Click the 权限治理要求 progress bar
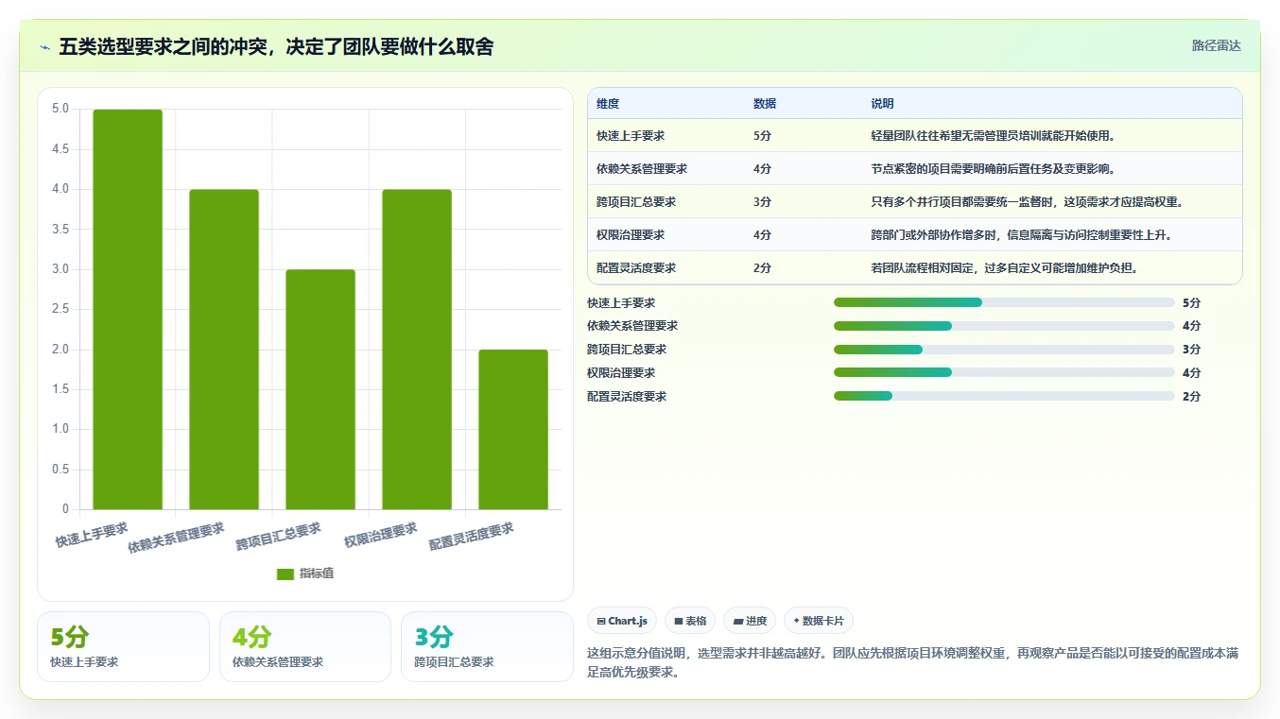1280x719 pixels. tap(1004, 373)
